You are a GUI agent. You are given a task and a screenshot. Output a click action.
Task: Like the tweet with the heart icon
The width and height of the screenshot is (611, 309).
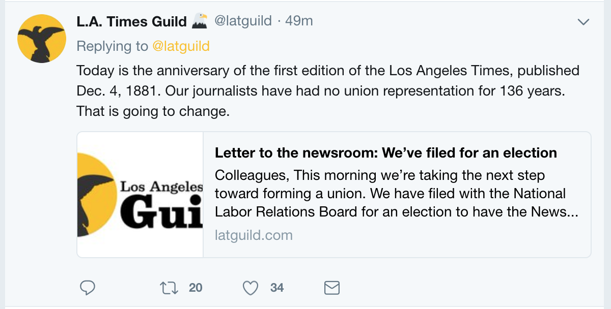click(x=250, y=288)
